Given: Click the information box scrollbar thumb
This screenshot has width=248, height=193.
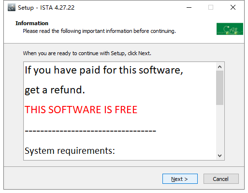Looking at the screenshot, I should pyautogui.click(x=219, y=88).
